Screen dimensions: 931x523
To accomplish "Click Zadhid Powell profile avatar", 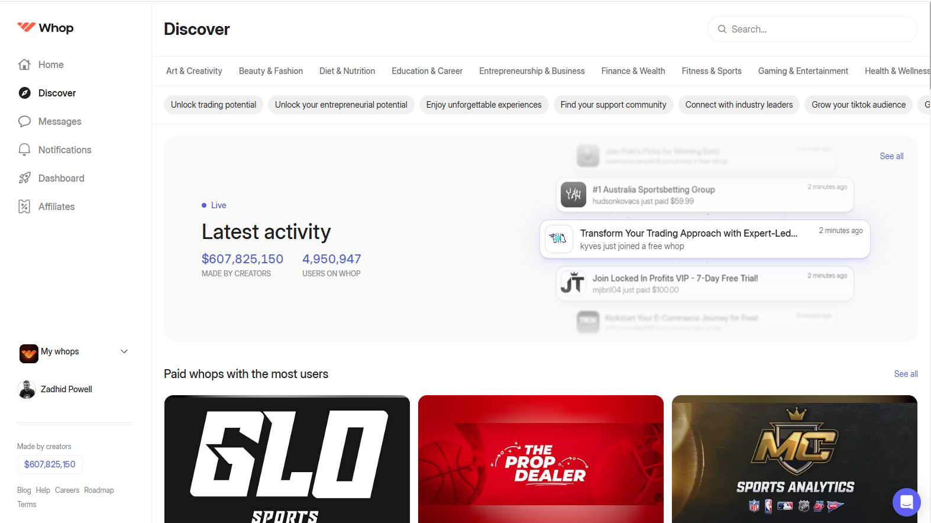I will (x=27, y=389).
